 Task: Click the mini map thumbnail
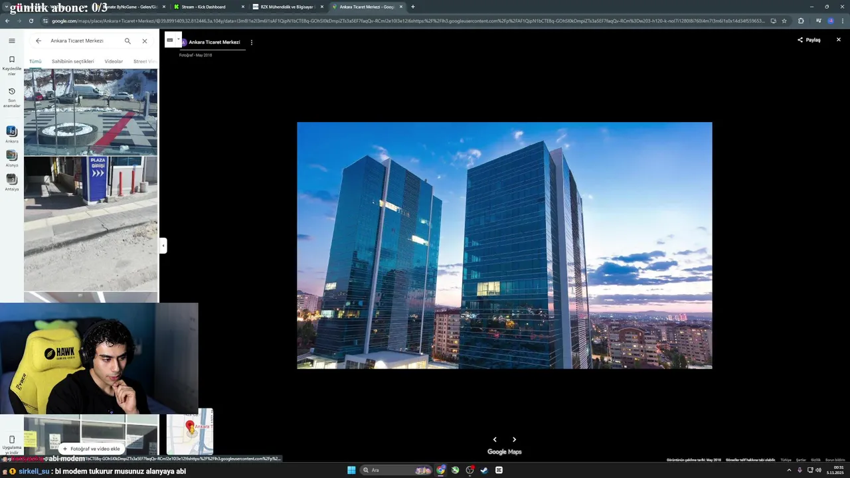(x=189, y=432)
